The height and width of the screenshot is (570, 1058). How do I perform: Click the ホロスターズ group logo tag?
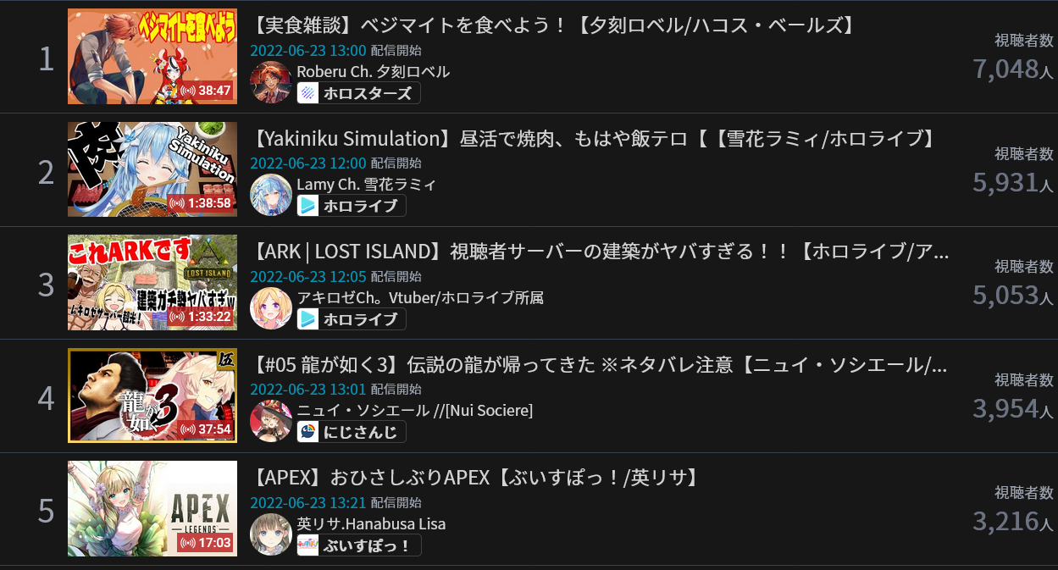click(359, 93)
